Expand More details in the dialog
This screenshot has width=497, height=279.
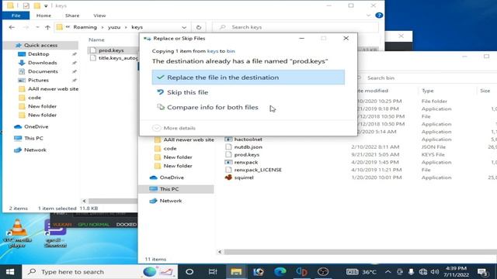[x=174, y=128]
